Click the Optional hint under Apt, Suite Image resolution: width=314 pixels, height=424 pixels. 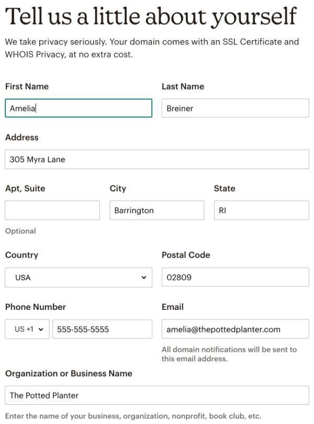pos(20,231)
